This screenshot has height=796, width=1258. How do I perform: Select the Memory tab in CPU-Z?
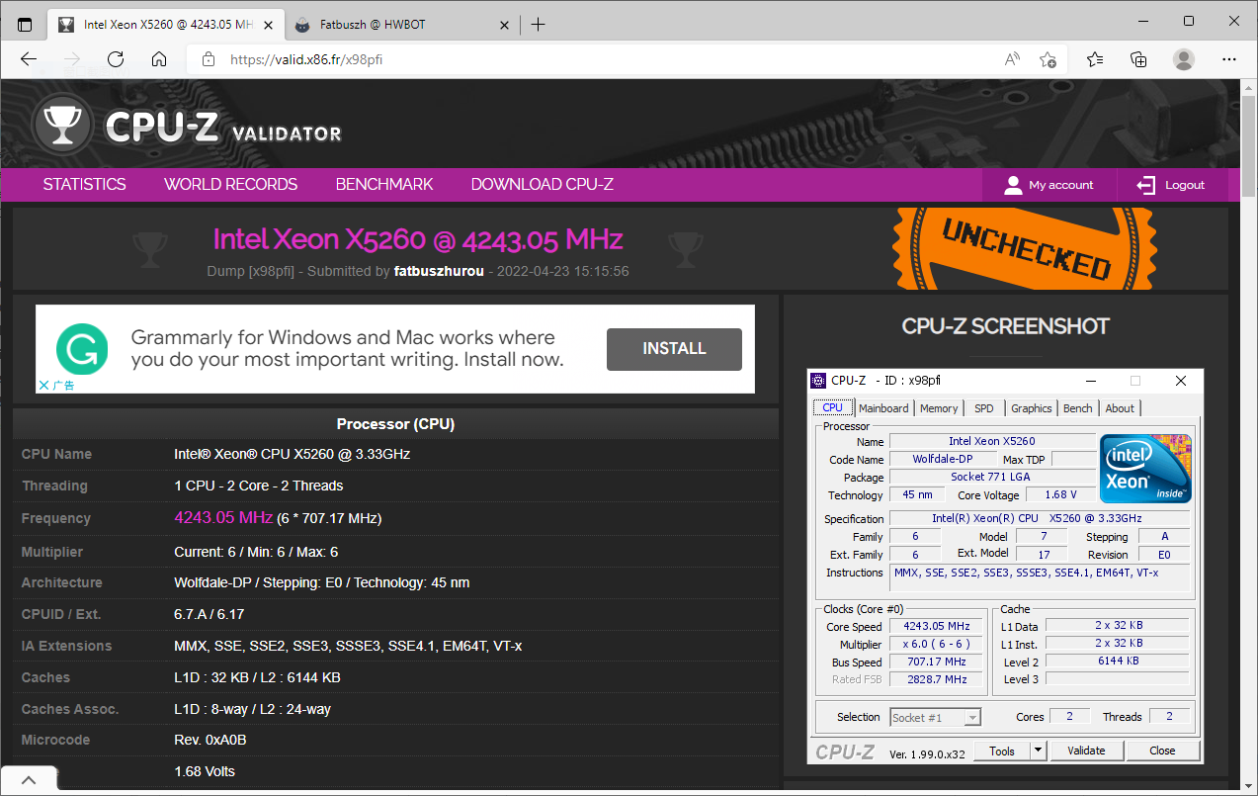click(939, 408)
